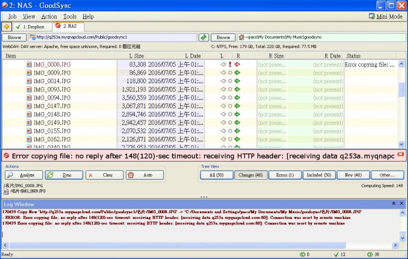Click right arrow on IMG_0155.JPG row

coord(237,131)
